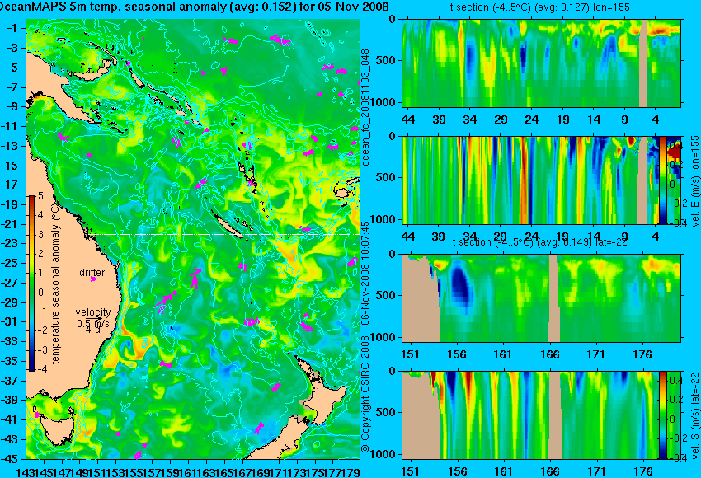
Task: Click the tan land column near 166 in lat=-22 temperature section
Action: (554, 298)
